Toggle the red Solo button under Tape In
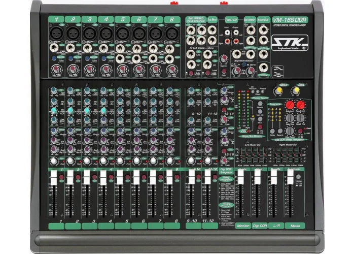355x254 pixels. tap(224, 72)
